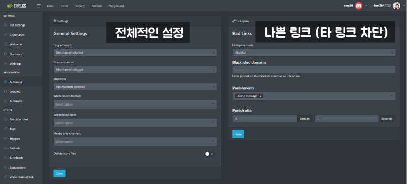Click the Logging clipboard icon
Viewport: 407px width, 184px height.
(5, 91)
